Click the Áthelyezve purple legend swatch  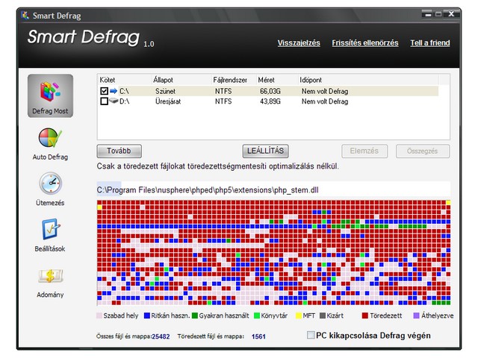point(416,315)
